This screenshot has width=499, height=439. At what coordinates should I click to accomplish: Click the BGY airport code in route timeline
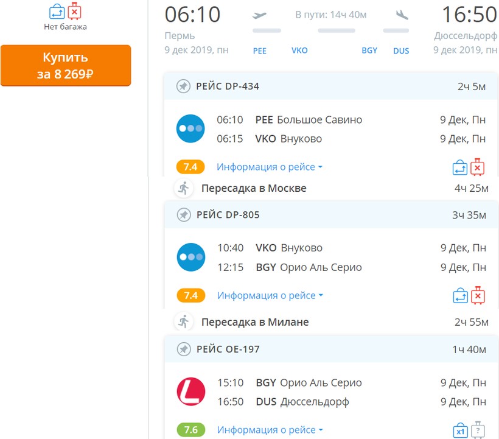point(369,51)
